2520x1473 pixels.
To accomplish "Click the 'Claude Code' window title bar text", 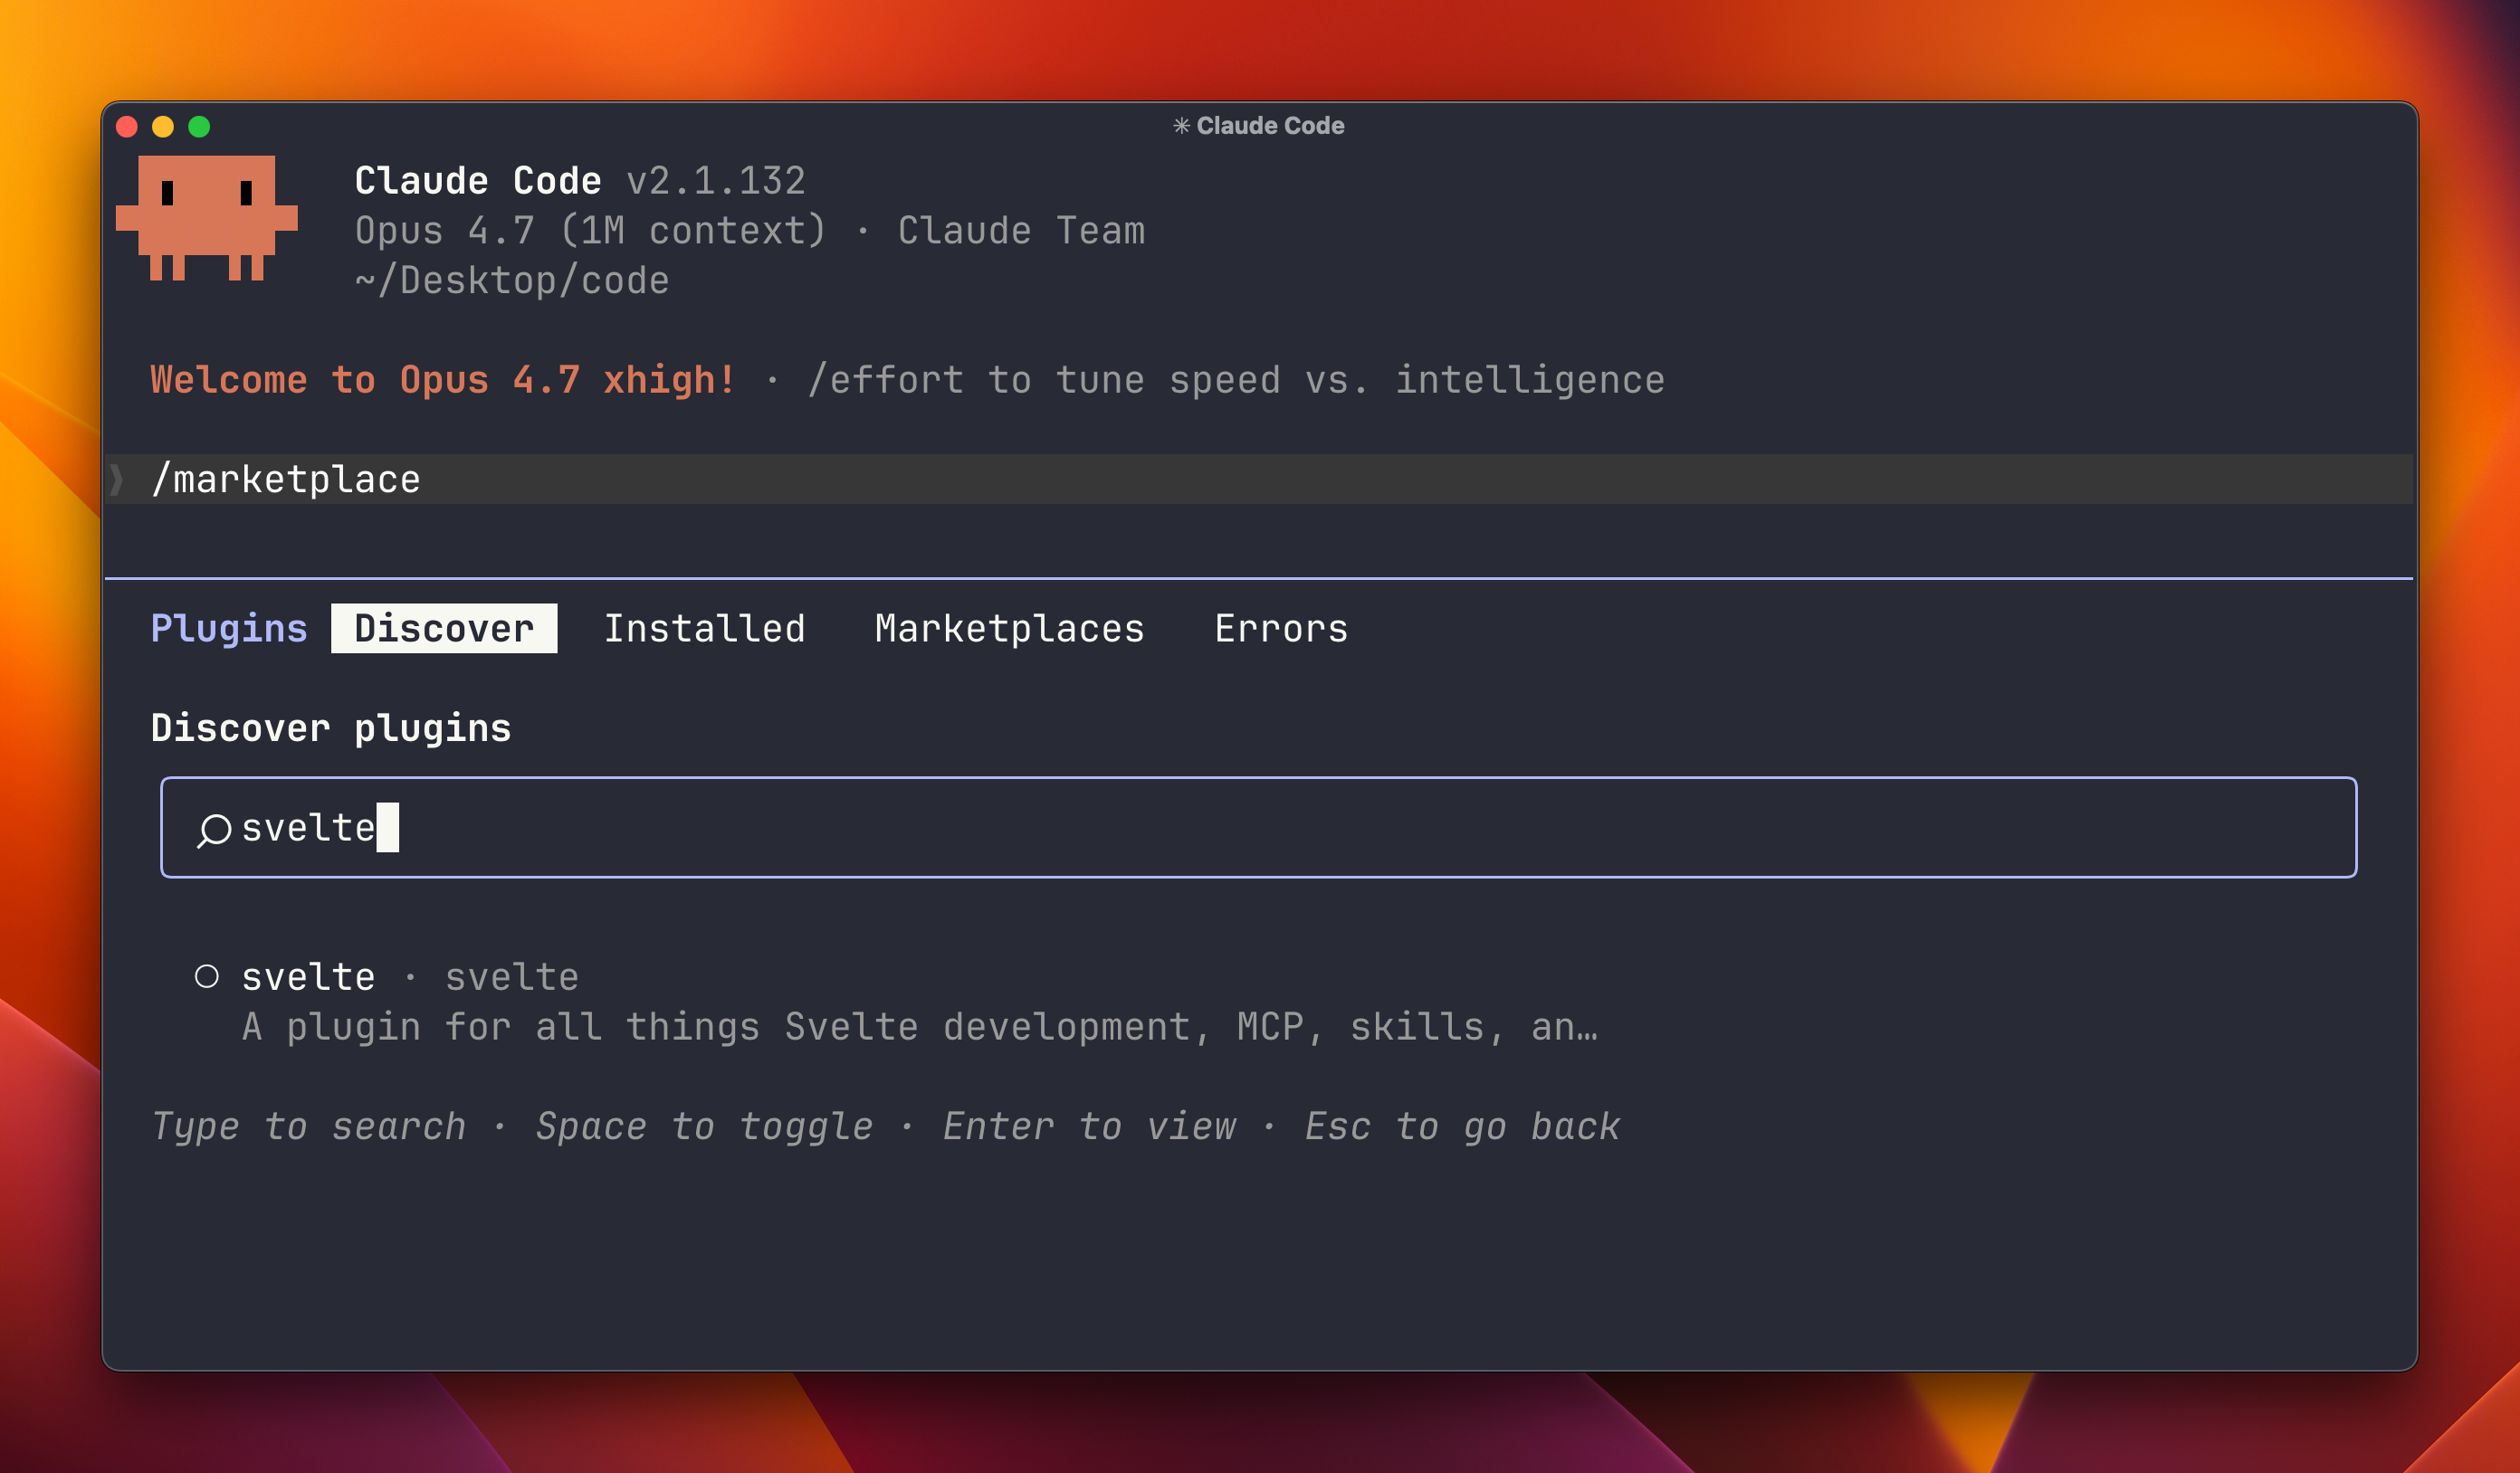I will click(1270, 126).
